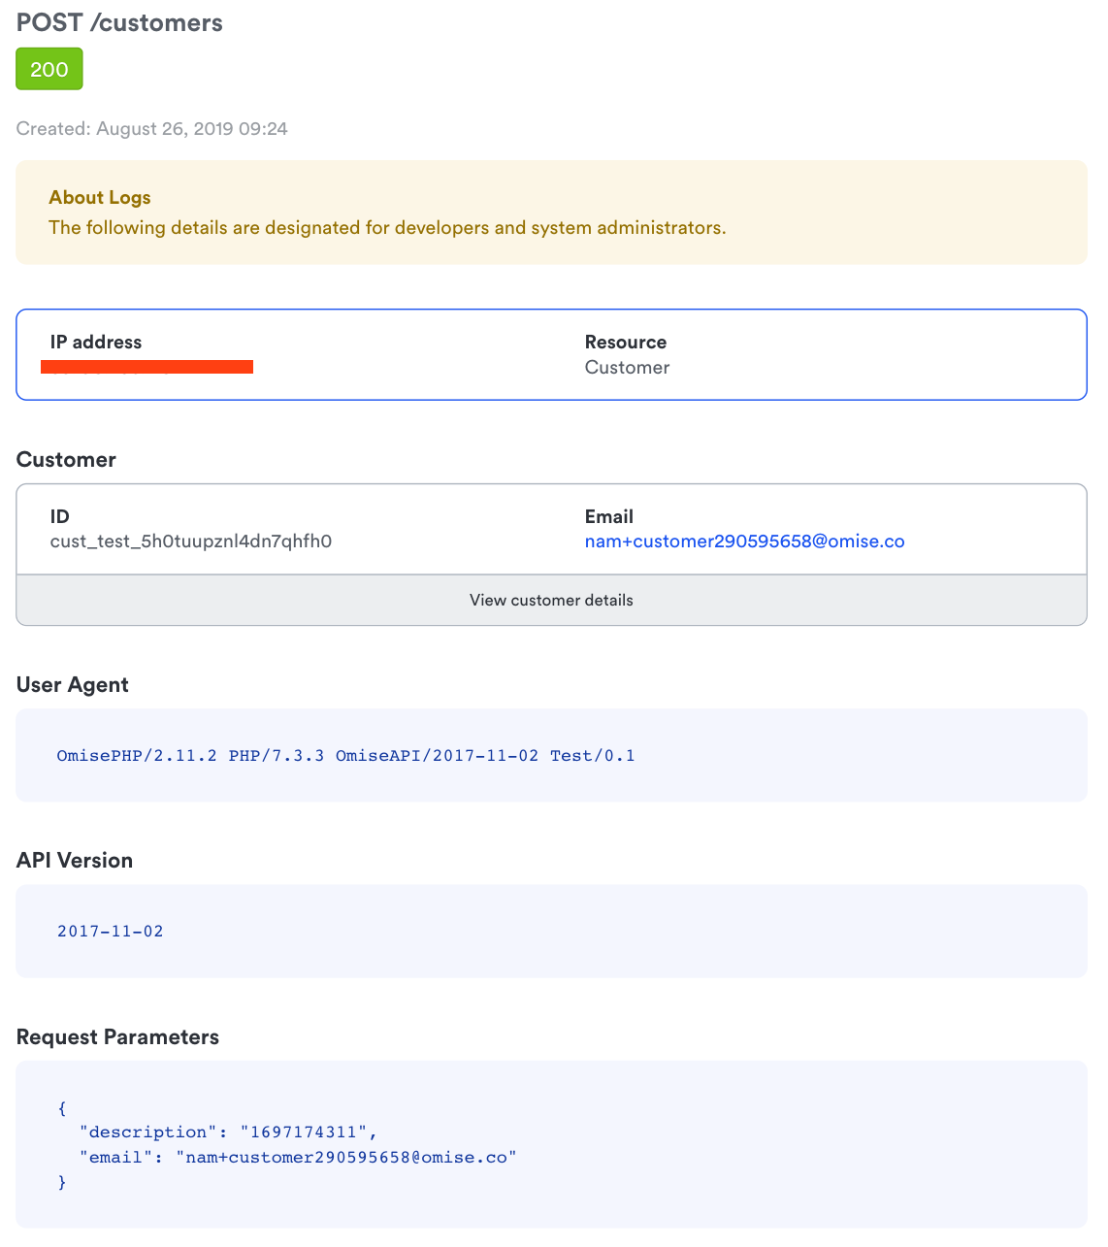Image resolution: width=1108 pixels, height=1247 pixels.
Task: Click the Request Parameters heading
Action: [117, 1037]
